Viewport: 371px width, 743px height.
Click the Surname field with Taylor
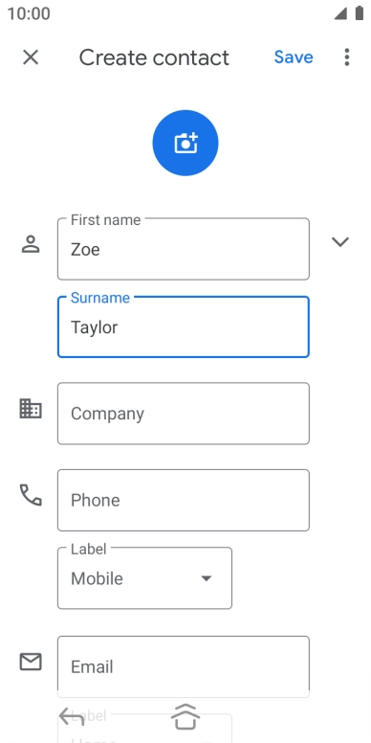[x=184, y=326]
